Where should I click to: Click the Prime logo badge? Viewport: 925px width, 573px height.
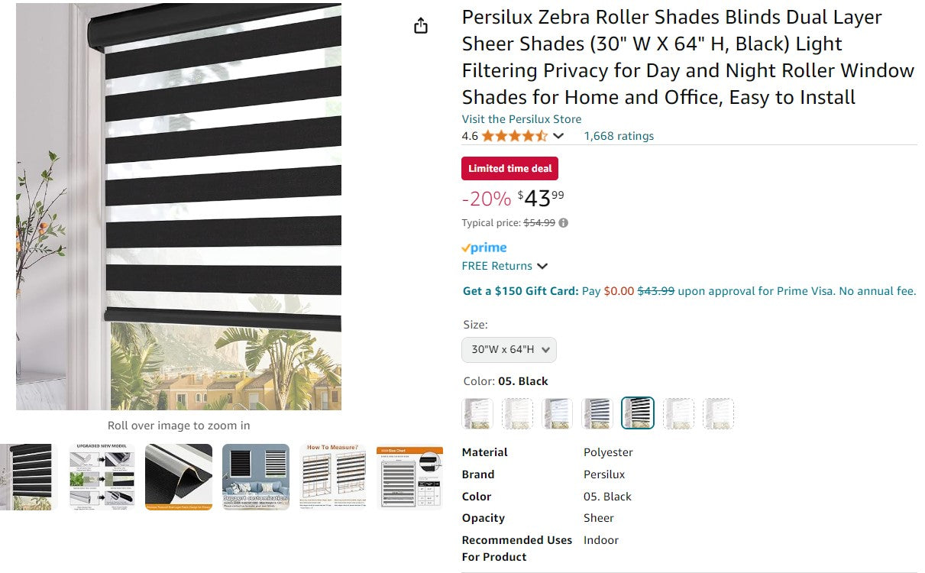click(484, 247)
